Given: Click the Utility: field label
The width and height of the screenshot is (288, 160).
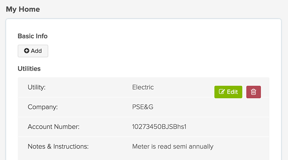Looking at the screenshot, I should pos(36,87).
